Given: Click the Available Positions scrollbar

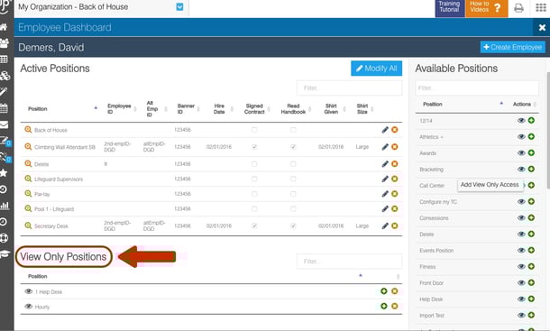Looking at the screenshot, I should click(548, 130).
